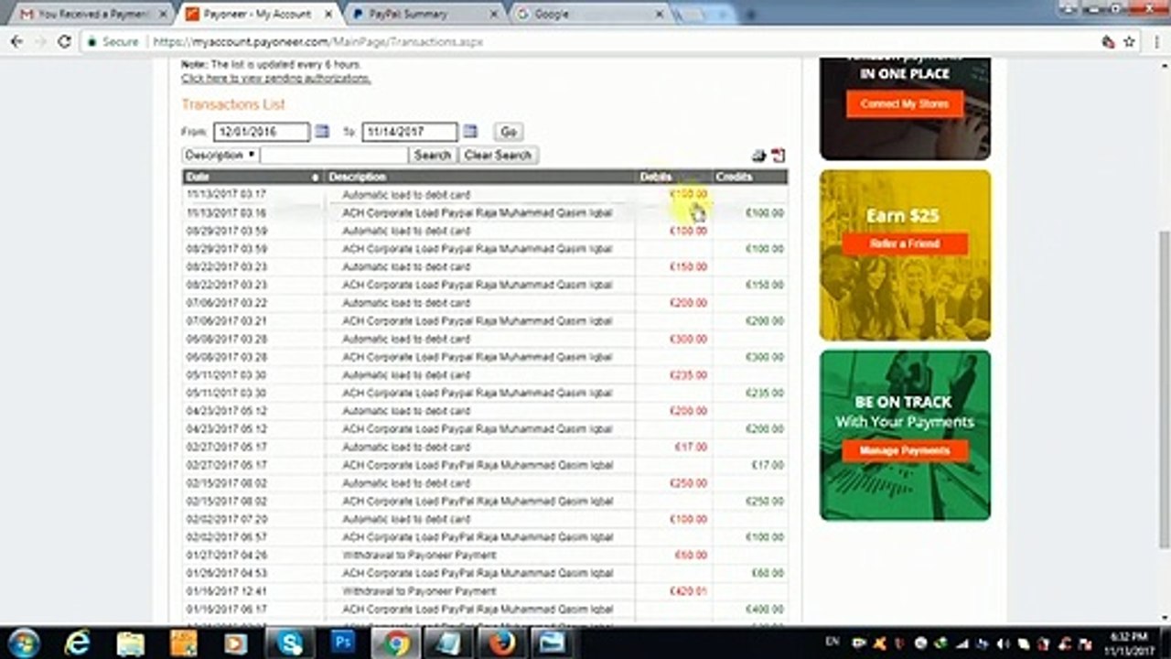The height and width of the screenshot is (659, 1171).
Task: Open media player taskbar icon
Action: (x=236, y=643)
